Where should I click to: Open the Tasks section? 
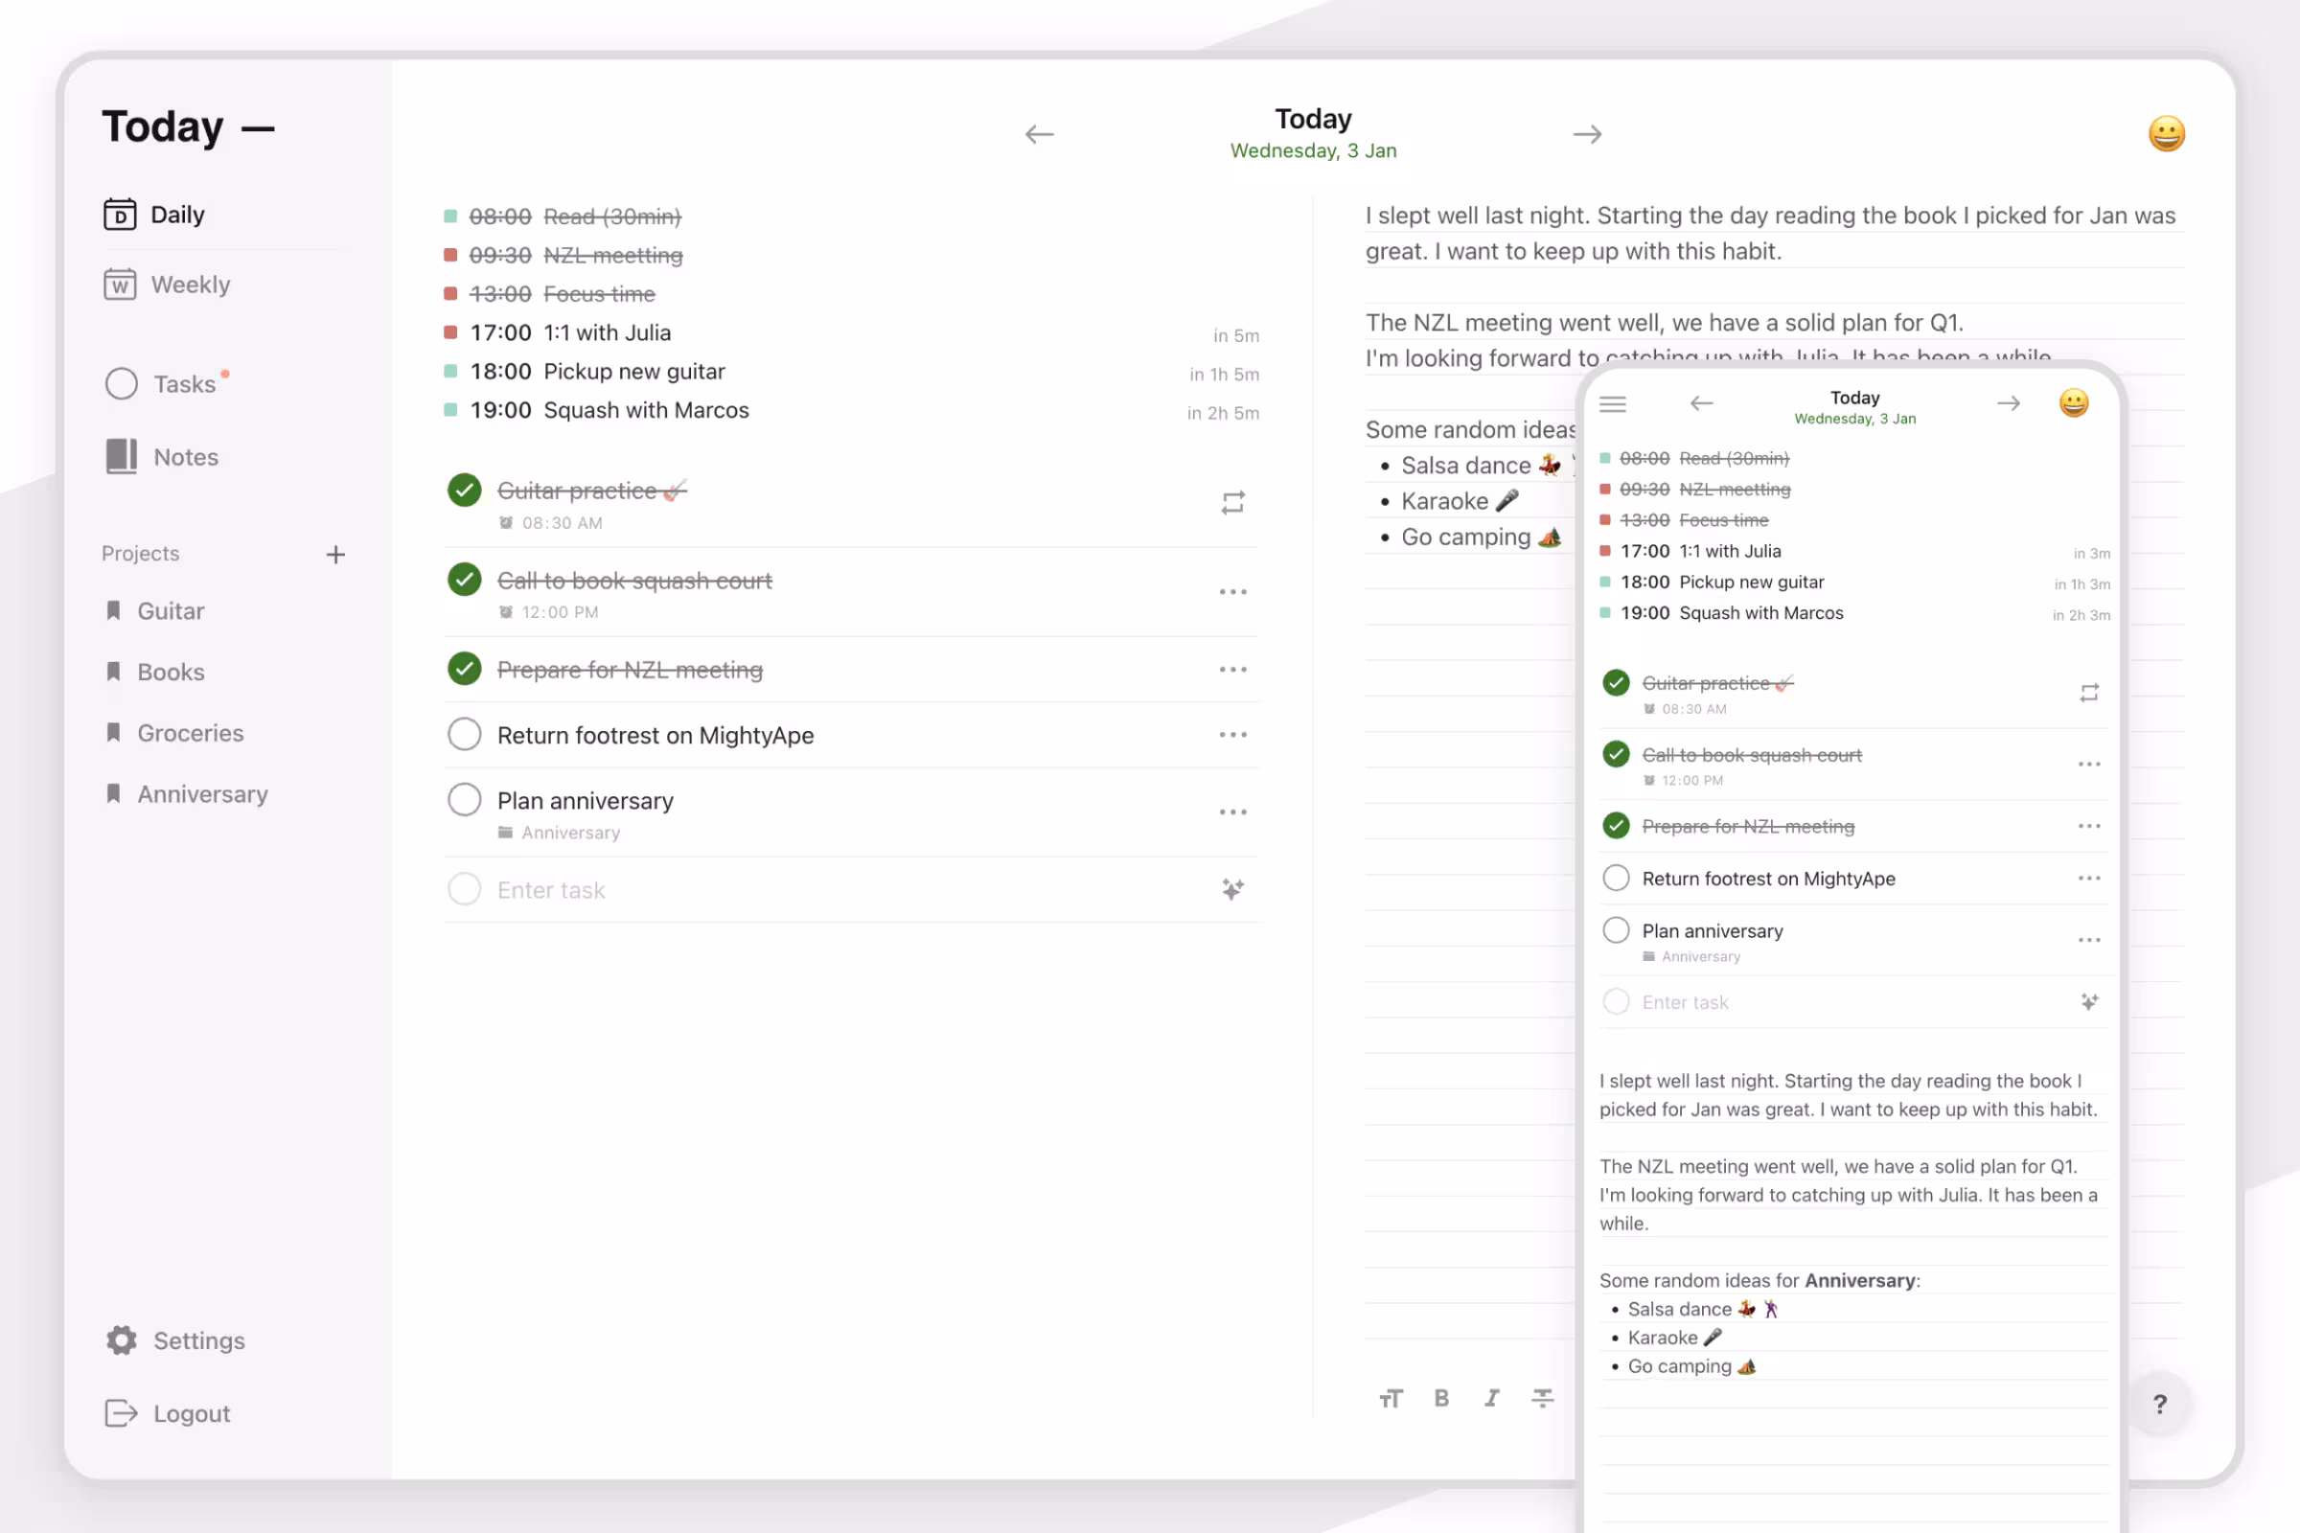pyautogui.click(x=161, y=383)
